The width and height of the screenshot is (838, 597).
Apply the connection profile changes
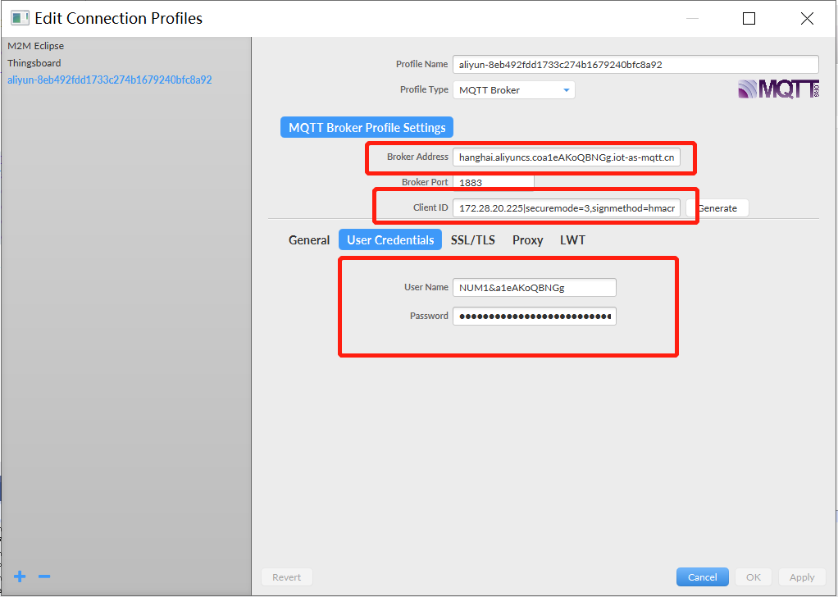tap(802, 577)
